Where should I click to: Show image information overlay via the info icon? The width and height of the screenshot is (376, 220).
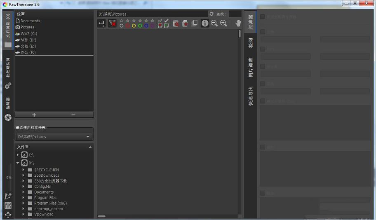click(x=205, y=23)
